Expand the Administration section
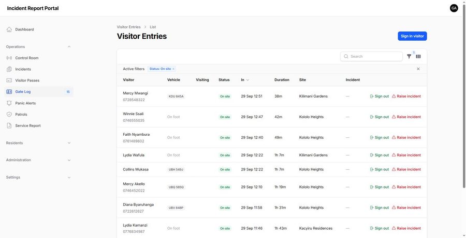This screenshot has height=238, width=466. pyautogui.click(x=69, y=160)
